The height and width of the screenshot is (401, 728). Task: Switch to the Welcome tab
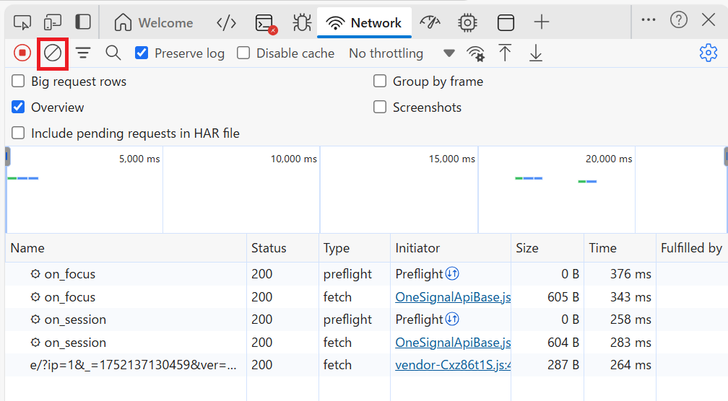click(154, 22)
